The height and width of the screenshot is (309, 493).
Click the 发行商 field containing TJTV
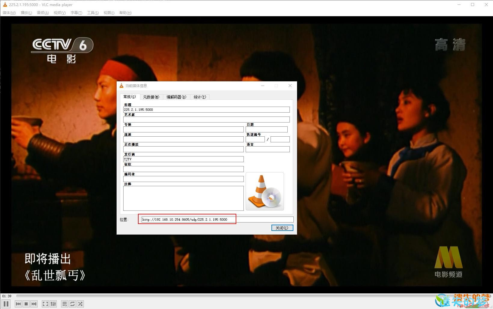[x=183, y=159]
